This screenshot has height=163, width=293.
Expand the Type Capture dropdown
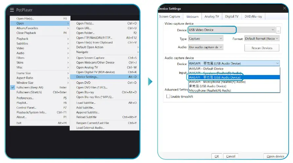[x=206, y=39]
